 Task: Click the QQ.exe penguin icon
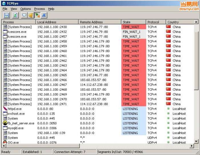click(x=5, y=142)
